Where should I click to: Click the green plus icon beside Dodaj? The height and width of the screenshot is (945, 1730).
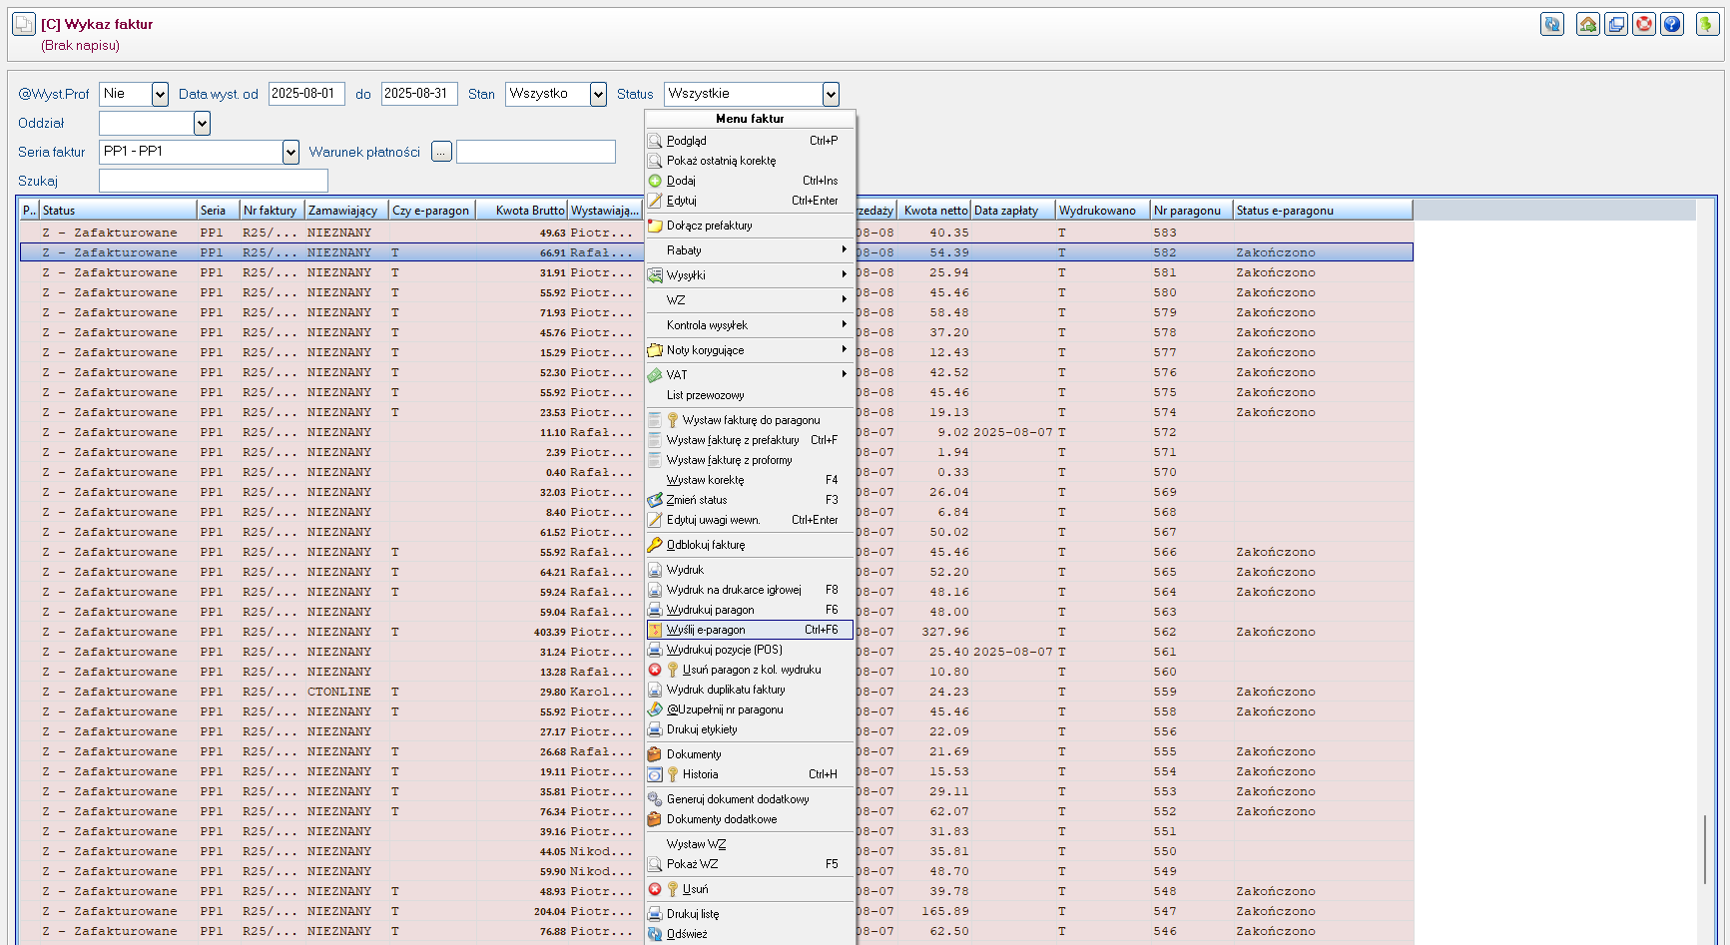pyautogui.click(x=655, y=181)
